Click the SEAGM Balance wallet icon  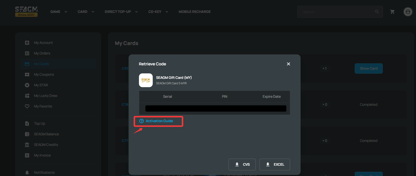pos(27,134)
